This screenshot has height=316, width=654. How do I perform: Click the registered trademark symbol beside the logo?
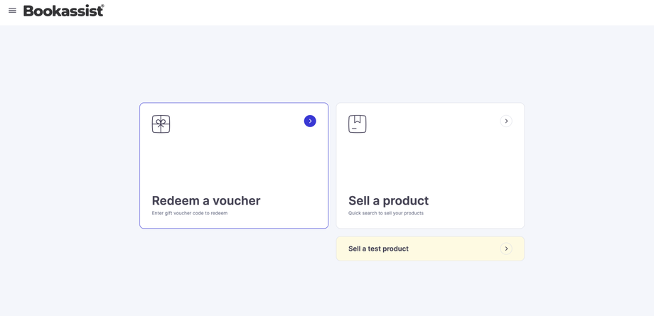click(102, 6)
